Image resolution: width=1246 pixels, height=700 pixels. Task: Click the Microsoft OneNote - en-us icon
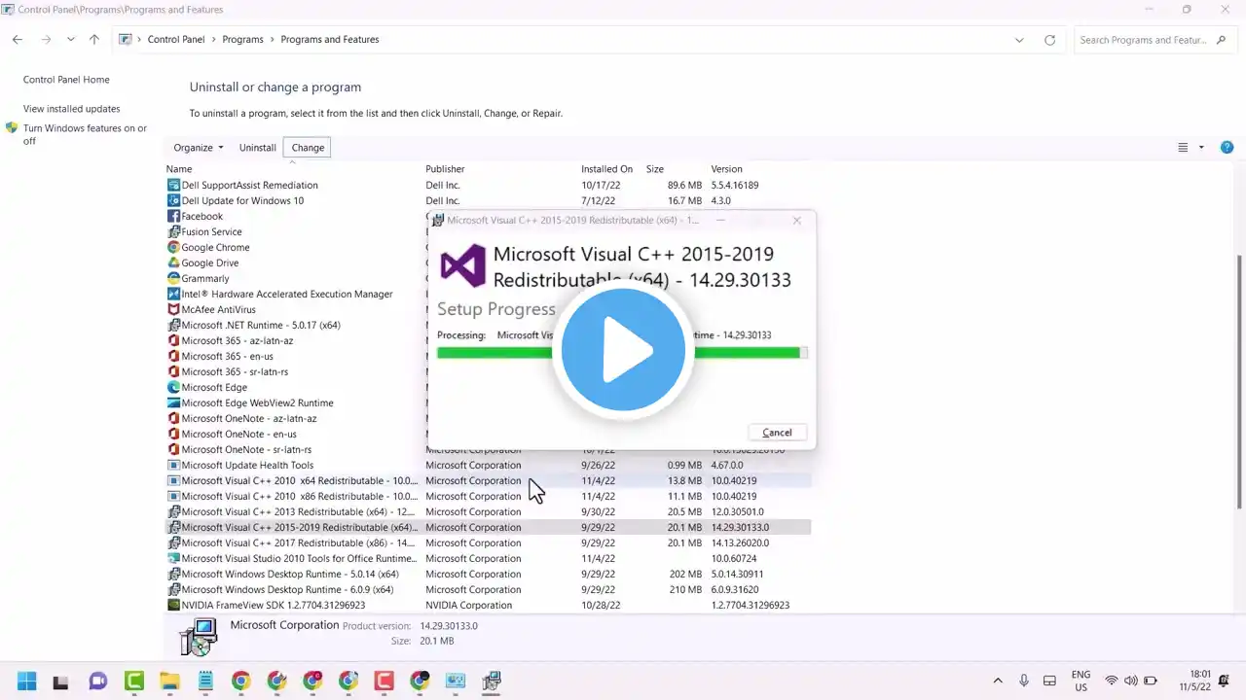(174, 434)
